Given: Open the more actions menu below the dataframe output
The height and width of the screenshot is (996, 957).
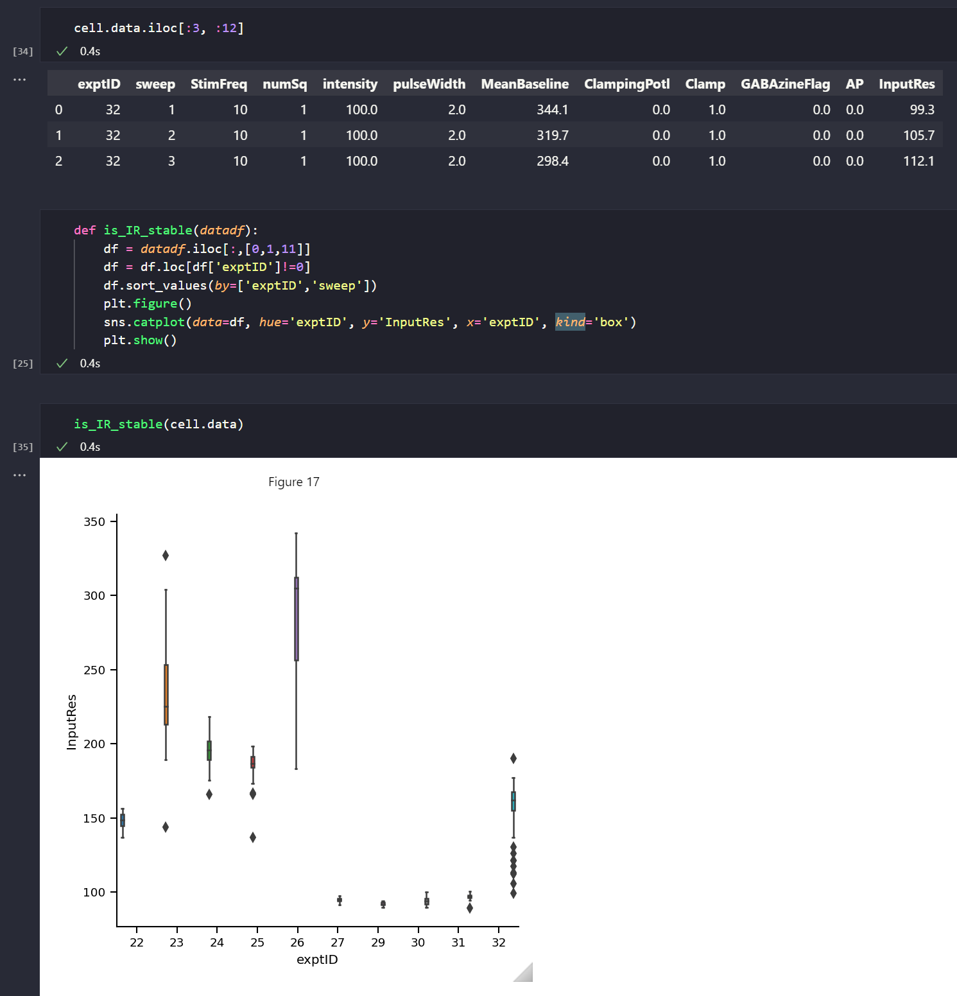Looking at the screenshot, I should click(x=19, y=79).
